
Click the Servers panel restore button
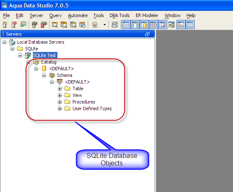coord(147,34)
